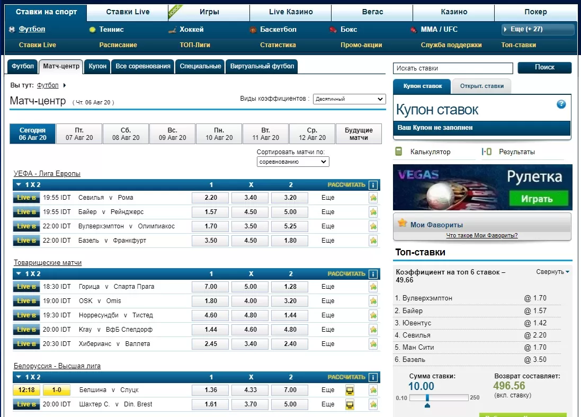Click the Искать ставки search field

pos(453,68)
